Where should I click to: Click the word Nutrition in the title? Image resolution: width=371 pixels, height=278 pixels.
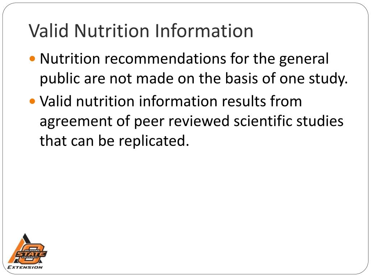pyautogui.click(x=112, y=31)
